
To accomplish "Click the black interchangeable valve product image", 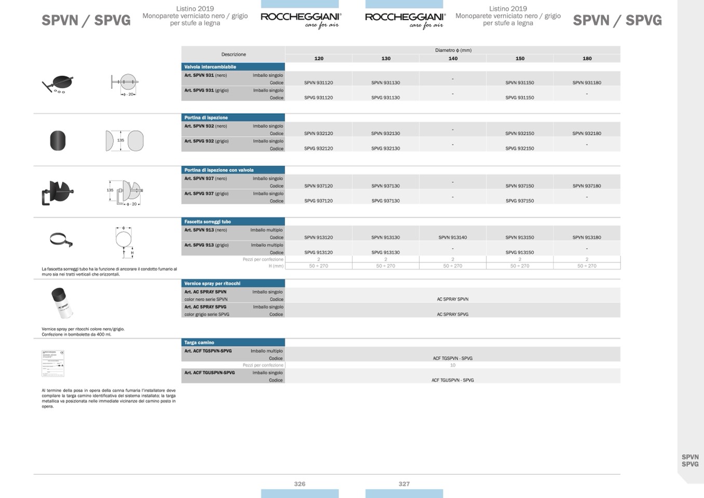I will 58,84.
